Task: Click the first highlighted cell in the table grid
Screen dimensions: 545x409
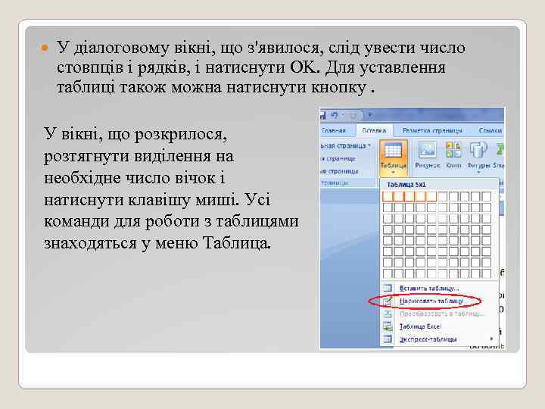Action: click(x=388, y=196)
